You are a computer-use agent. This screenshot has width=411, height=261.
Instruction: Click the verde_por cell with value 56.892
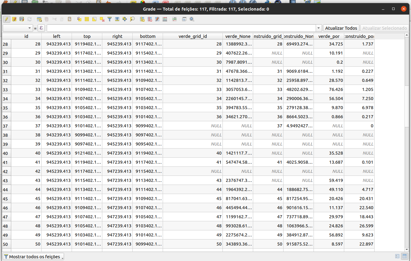point(329,235)
